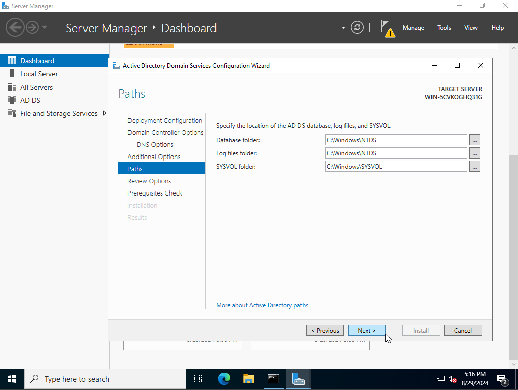Open the Action Center notifications
The width and height of the screenshot is (518, 390).
tap(502, 379)
